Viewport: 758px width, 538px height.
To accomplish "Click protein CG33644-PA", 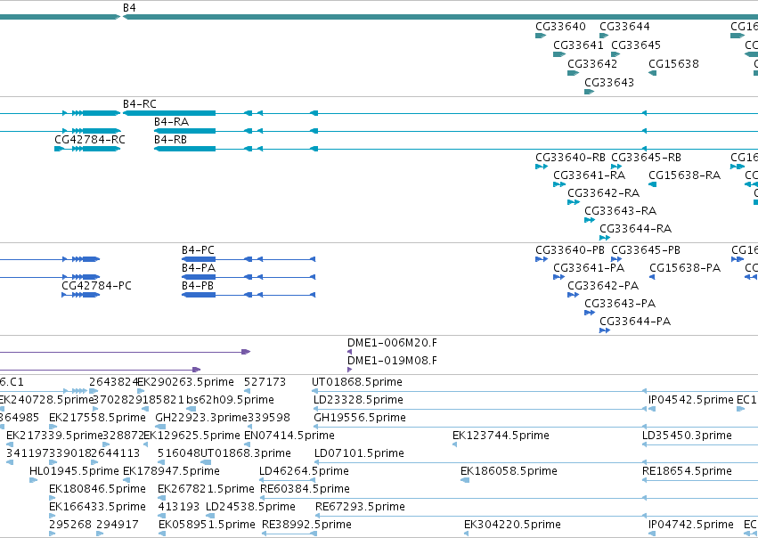I will [x=635, y=322].
